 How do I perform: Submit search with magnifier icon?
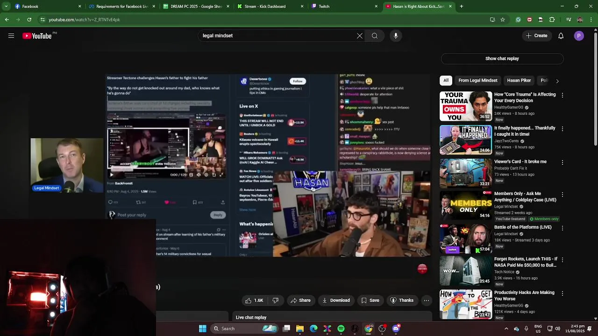click(x=375, y=36)
